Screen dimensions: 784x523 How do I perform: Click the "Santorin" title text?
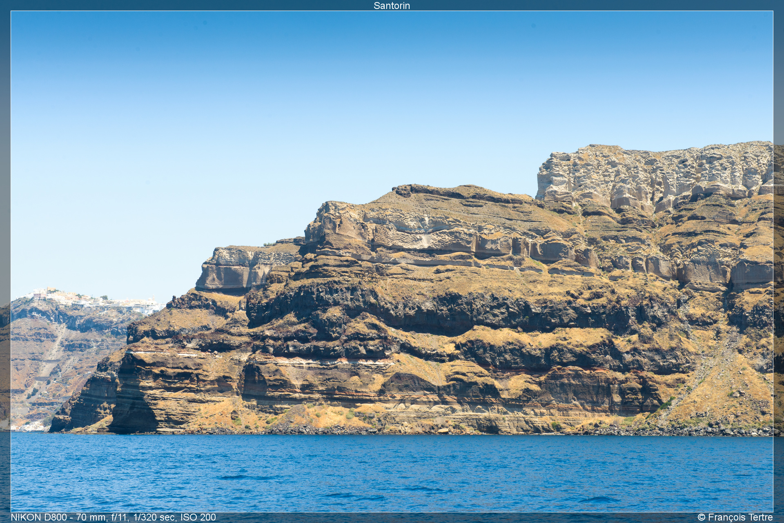[392, 5]
